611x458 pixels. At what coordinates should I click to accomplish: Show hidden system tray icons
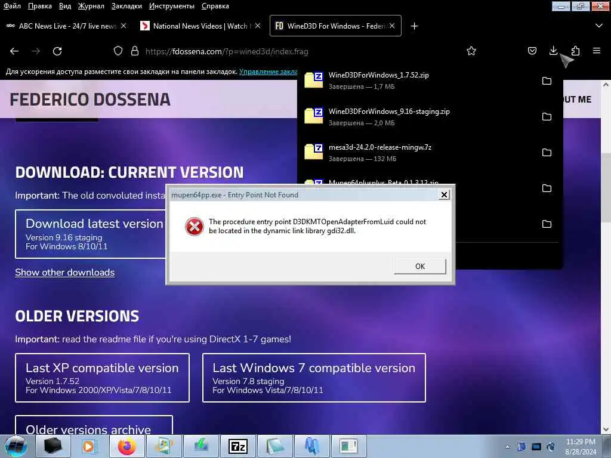[x=507, y=447]
